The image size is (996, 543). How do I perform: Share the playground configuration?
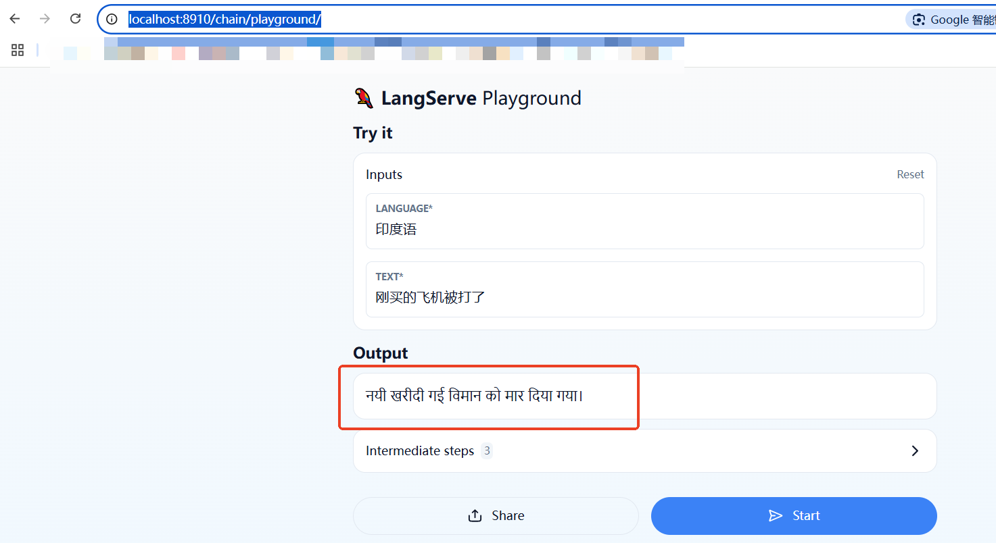coord(496,516)
